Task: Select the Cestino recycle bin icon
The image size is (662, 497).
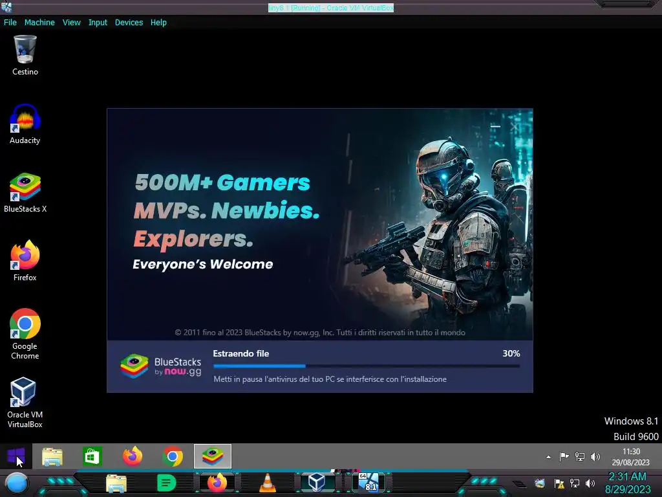Action: pos(25,56)
